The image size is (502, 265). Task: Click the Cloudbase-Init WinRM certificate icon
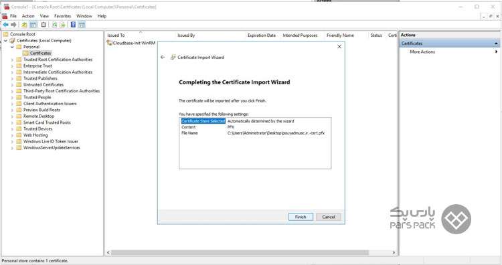click(x=110, y=43)
